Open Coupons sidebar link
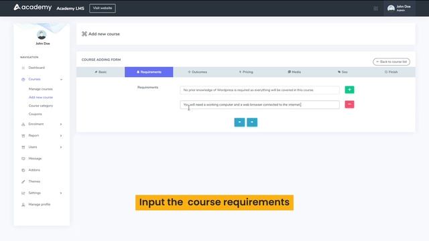This screenshot has height=241, width=429. pos(36,114)
